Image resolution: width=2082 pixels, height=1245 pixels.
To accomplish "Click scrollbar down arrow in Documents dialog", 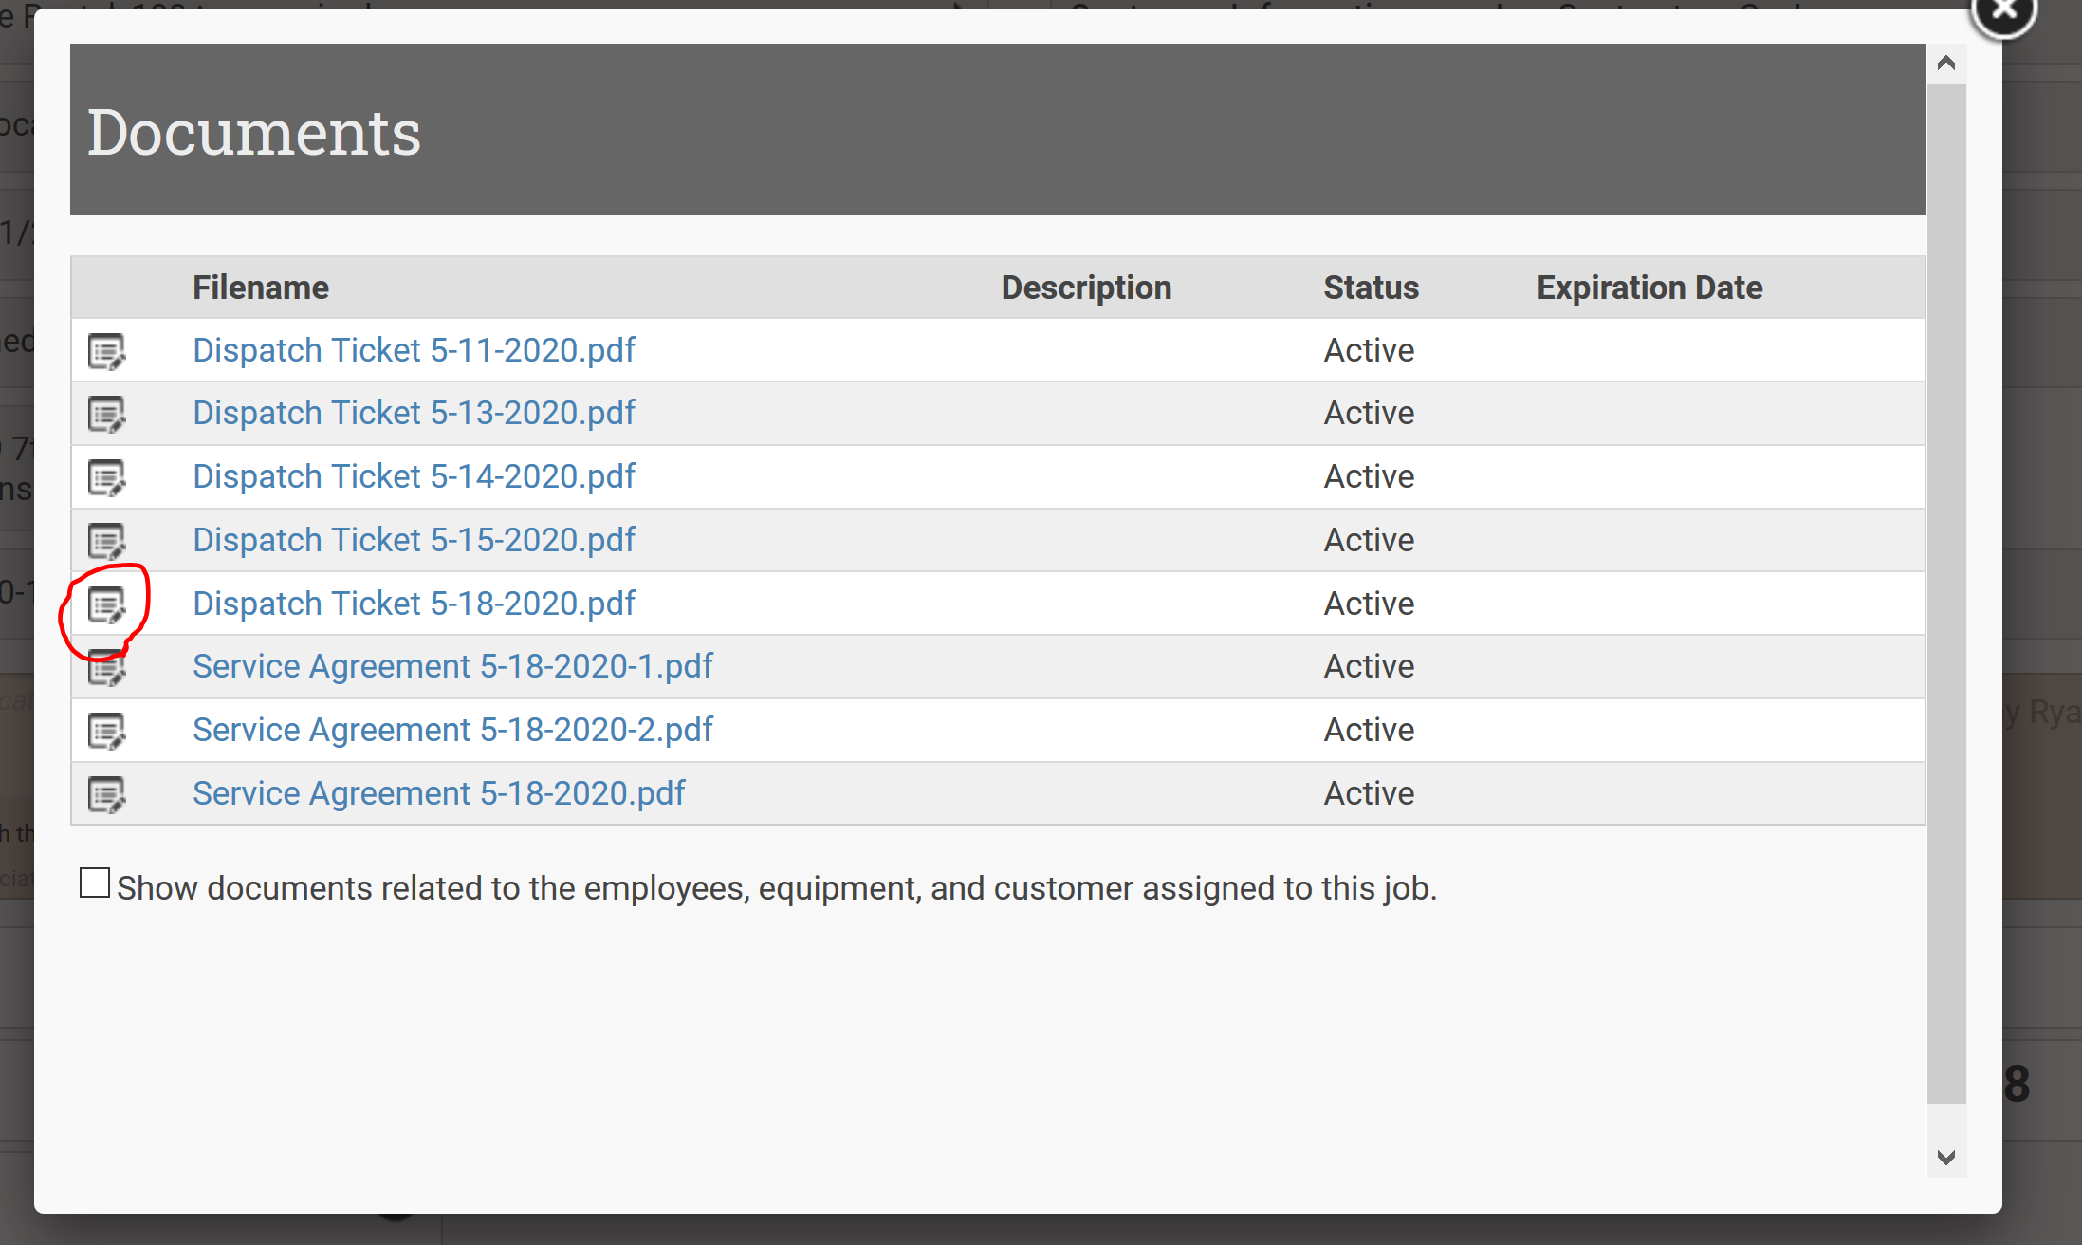I will 1946,1157.
